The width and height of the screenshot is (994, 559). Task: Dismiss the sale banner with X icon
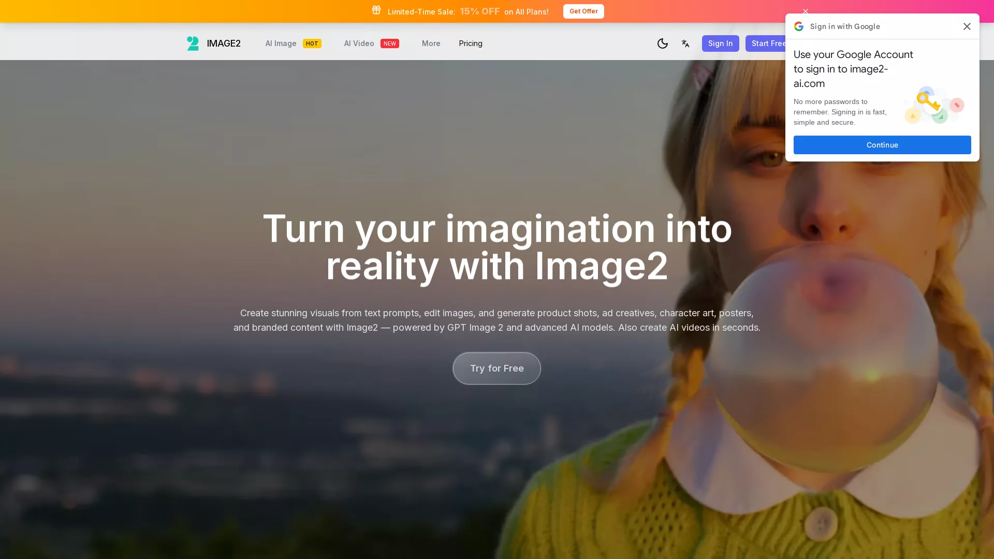point(806,11)
